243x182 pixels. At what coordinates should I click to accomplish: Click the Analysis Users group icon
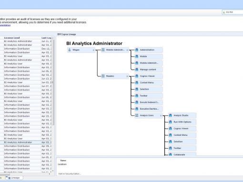point(137,115)
